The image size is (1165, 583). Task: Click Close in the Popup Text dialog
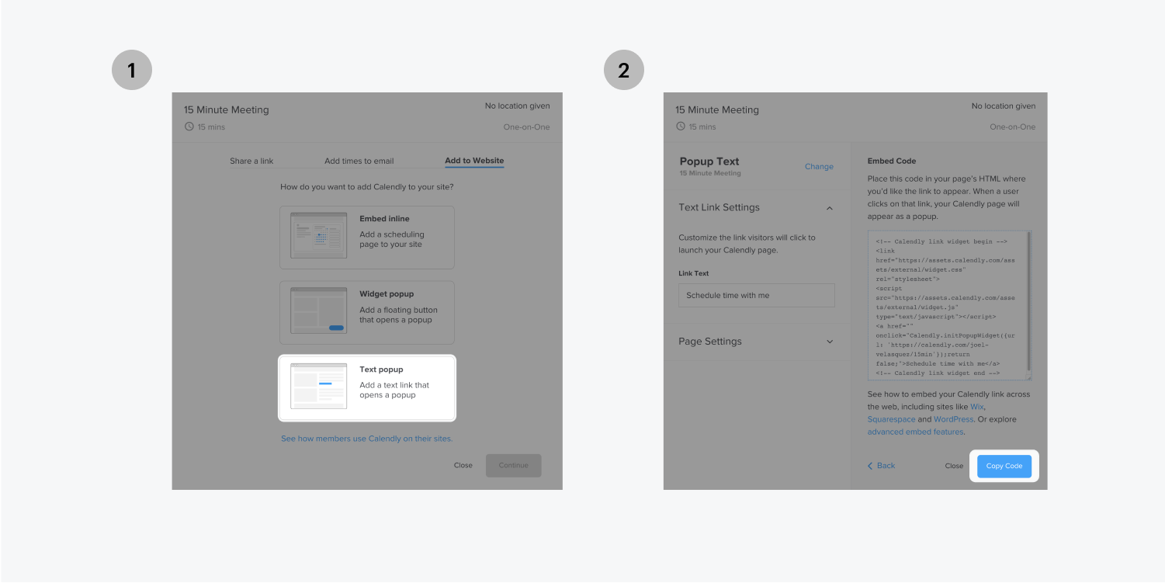coord(954,466)
